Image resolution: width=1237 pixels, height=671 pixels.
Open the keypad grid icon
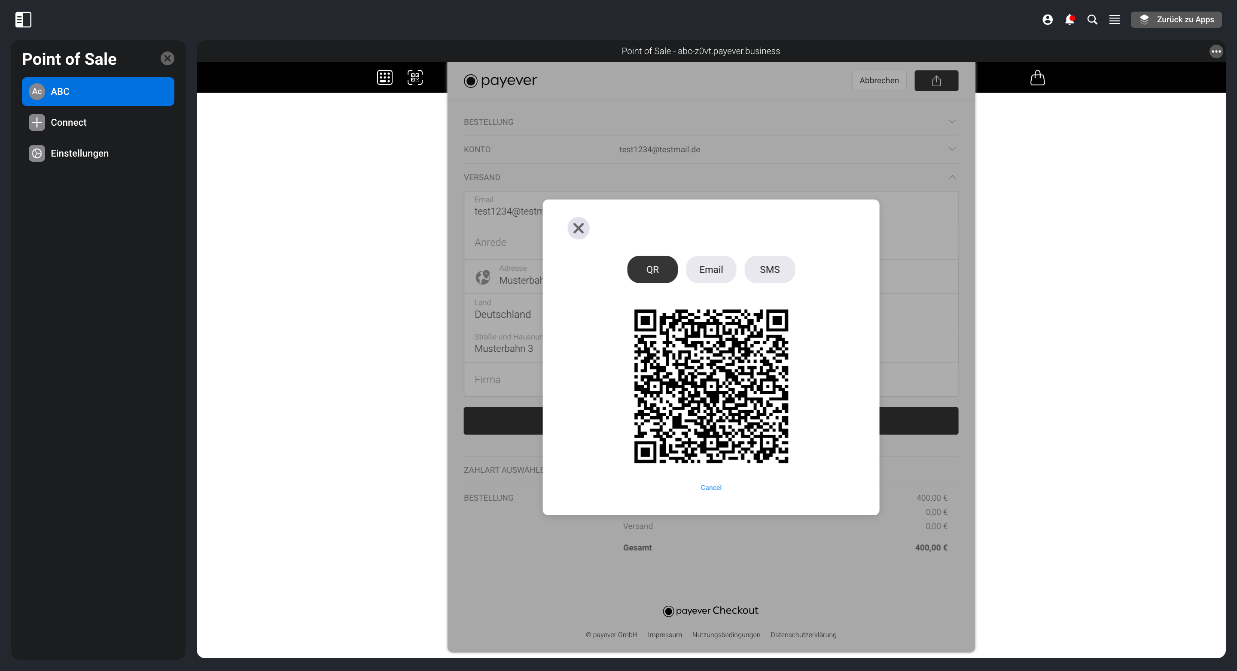[x=385, y=78]
